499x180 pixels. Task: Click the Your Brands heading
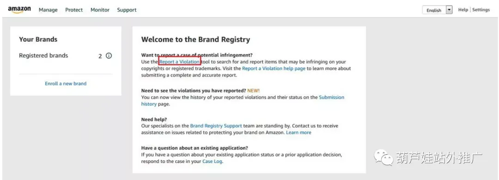click(38, 39)
